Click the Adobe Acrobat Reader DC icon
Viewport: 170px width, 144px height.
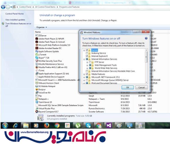click(x=37, y=48)
